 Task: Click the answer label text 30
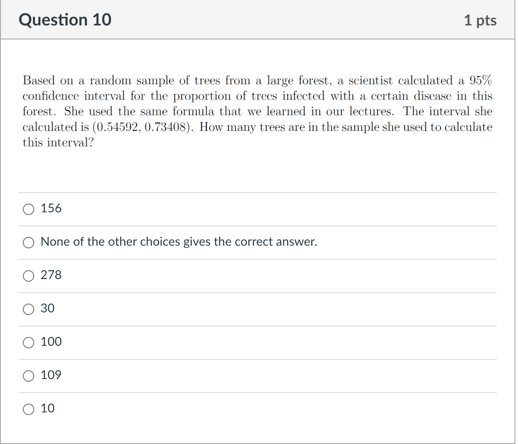click(47, 308)
